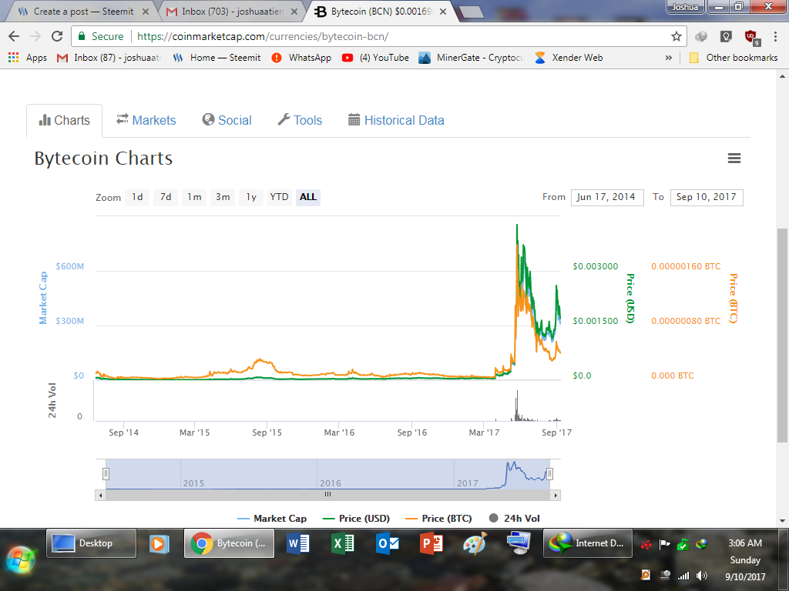Click the volume speaker tray icon
The height and width of the screenshot is (591, 789).
[x=702, y=576]
